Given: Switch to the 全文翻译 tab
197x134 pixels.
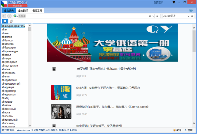Looking at the screenshot, I should 23,10.
